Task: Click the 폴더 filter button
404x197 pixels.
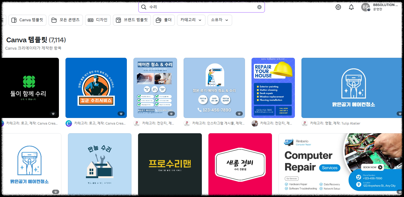Action: point(164,20)
